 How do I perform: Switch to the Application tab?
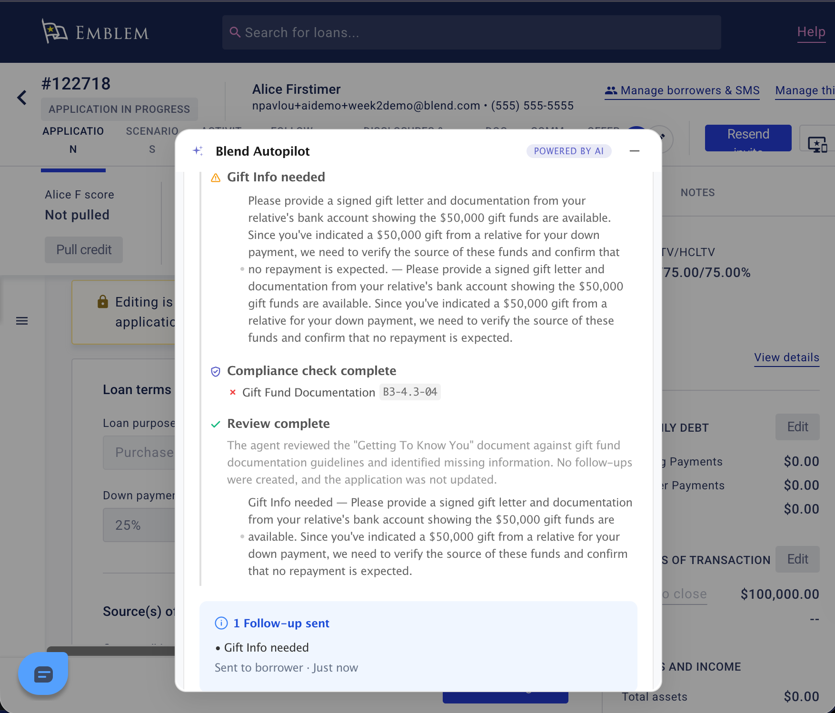pyautogui.click(x=73, y=140)
